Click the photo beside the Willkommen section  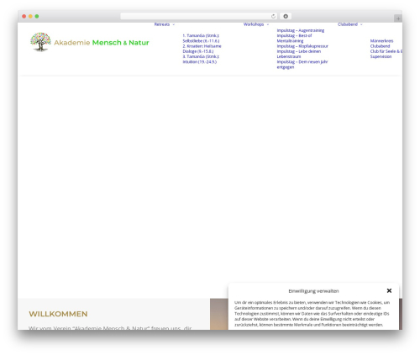pos(219,314)
